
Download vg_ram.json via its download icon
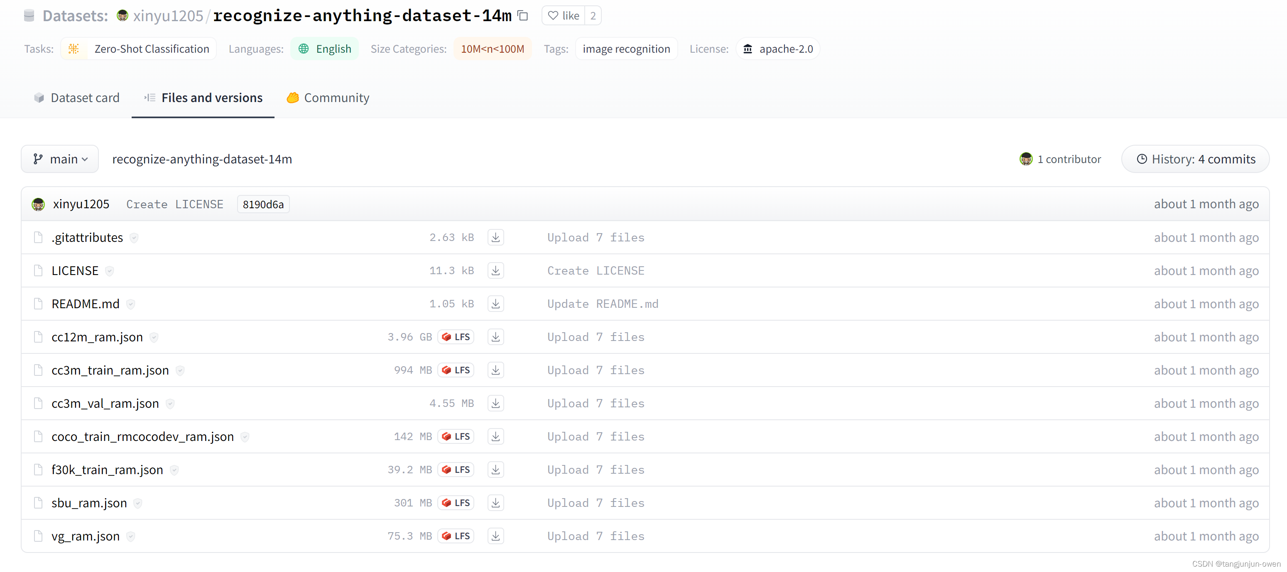(x=495, y=535)
